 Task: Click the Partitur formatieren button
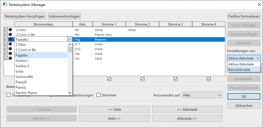pyautogui.click(x=244, y=16)
